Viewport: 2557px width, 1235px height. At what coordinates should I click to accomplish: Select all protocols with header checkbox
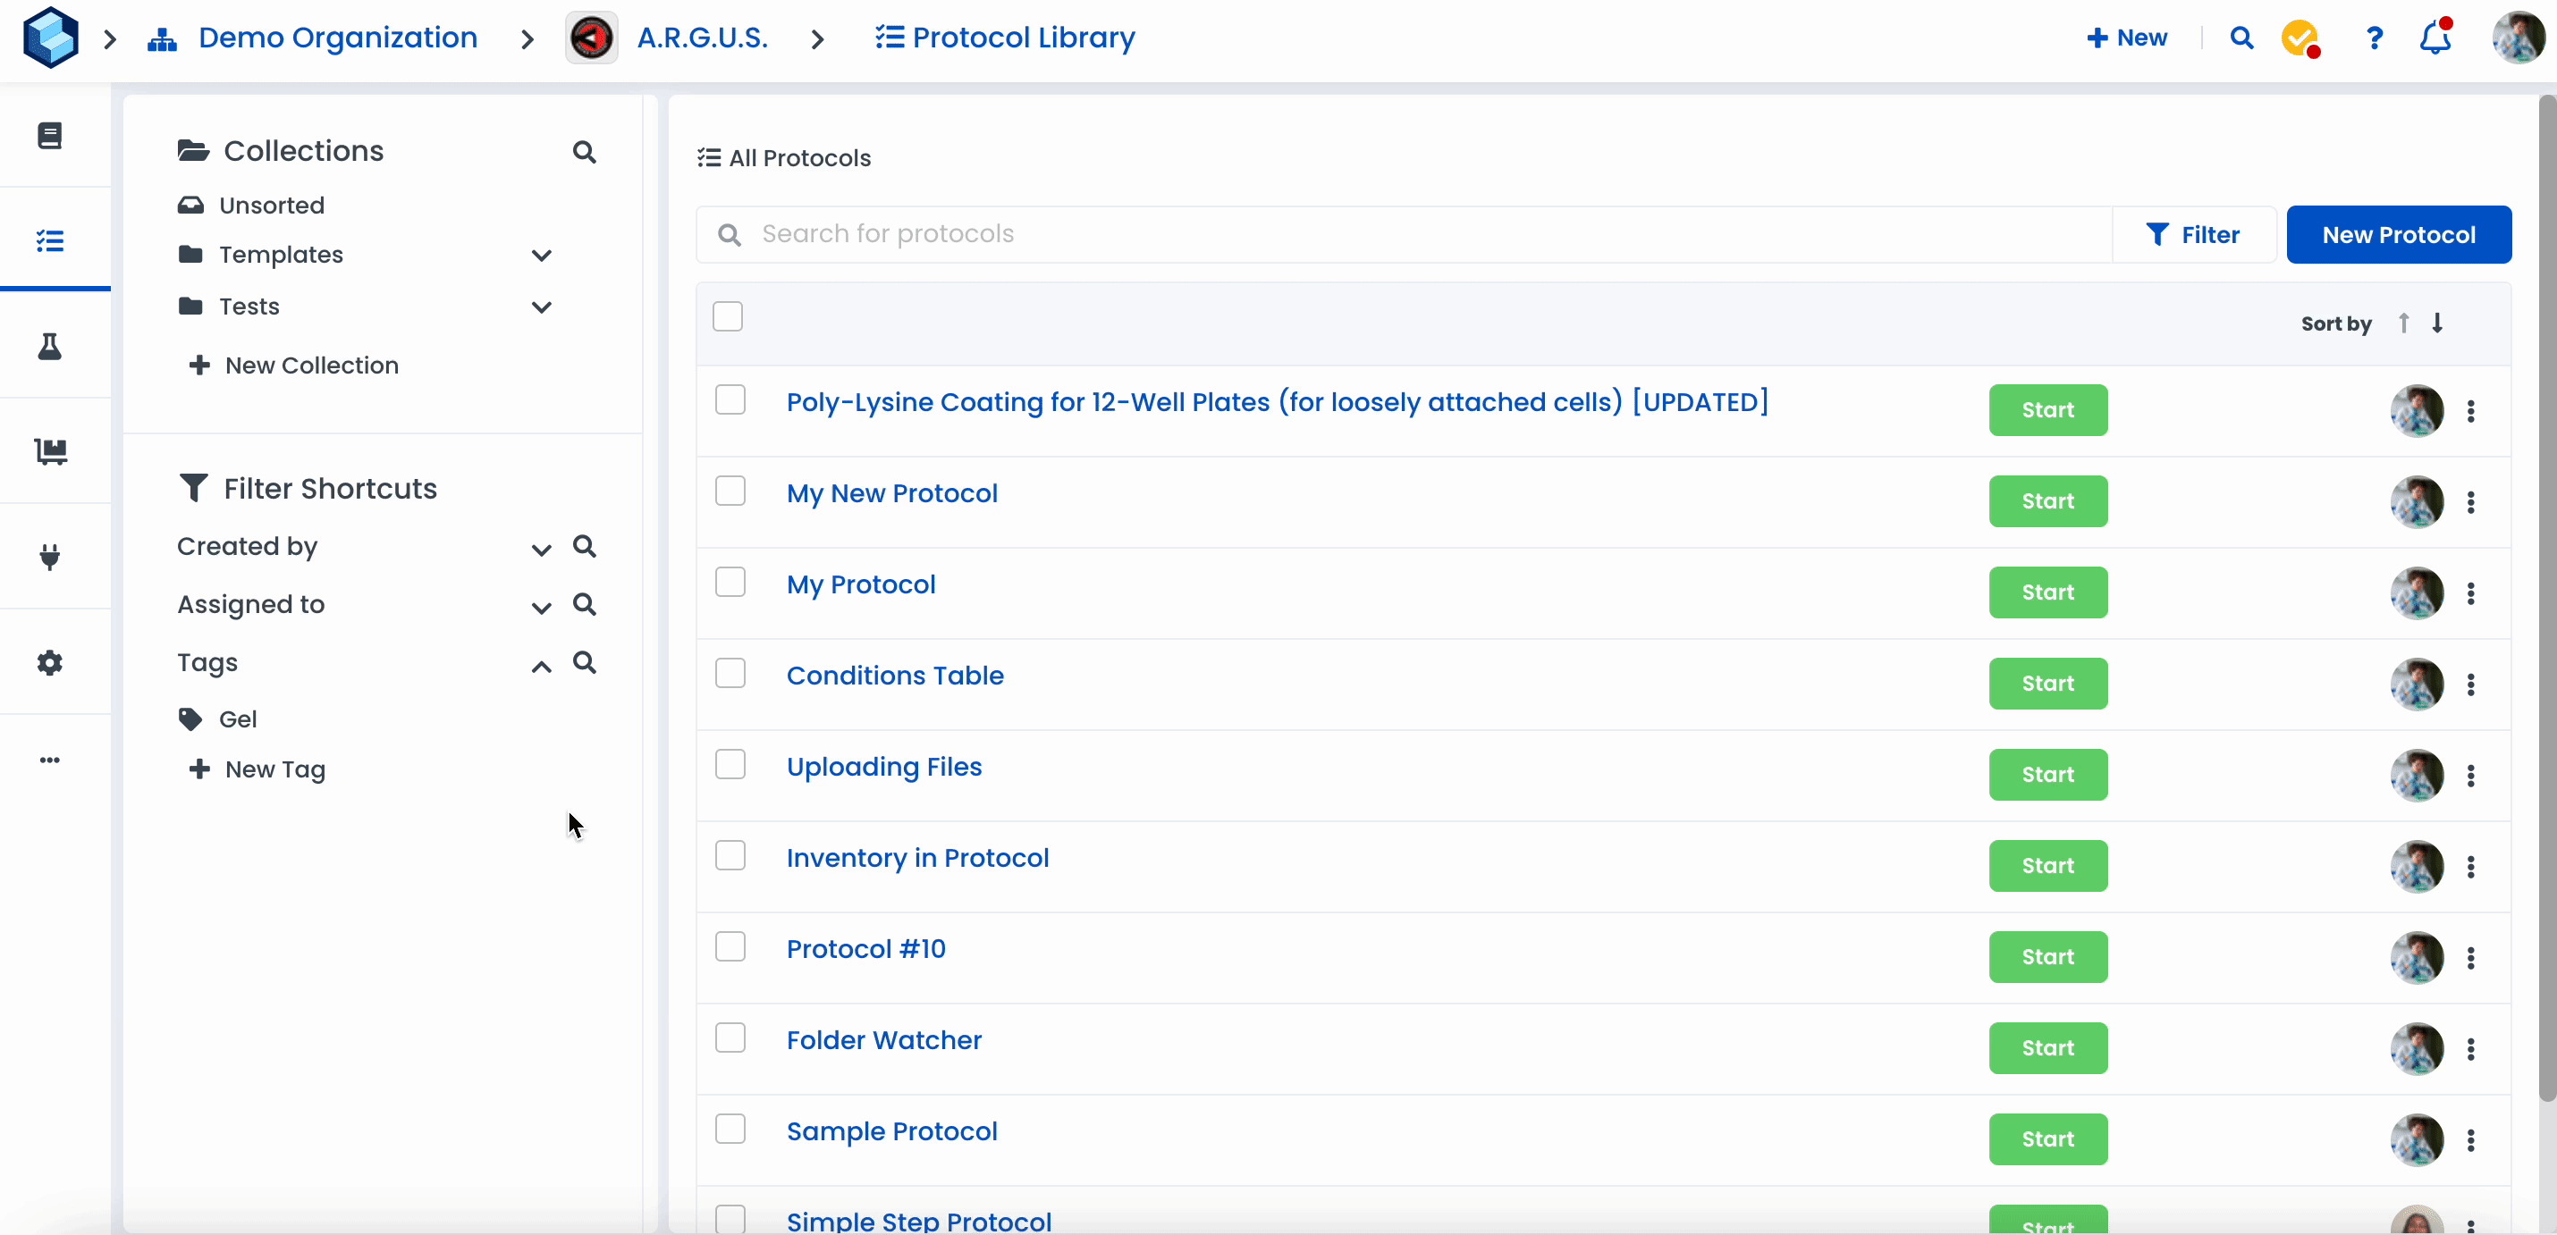[x=728, y=316]
